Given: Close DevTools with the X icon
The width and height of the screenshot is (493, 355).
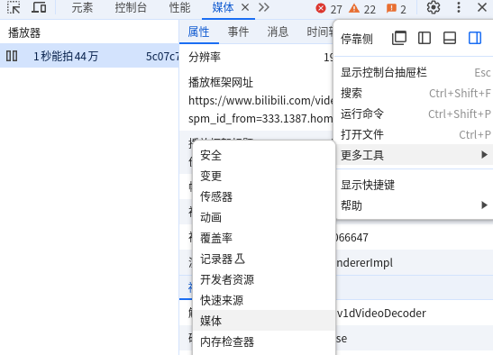Looking at the screenshot, I should [x=482, y=7].
